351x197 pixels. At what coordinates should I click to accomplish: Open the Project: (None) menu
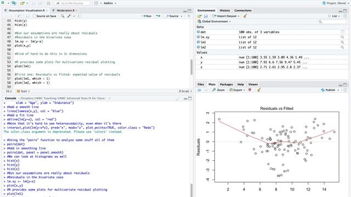click(x=335, y=3)
